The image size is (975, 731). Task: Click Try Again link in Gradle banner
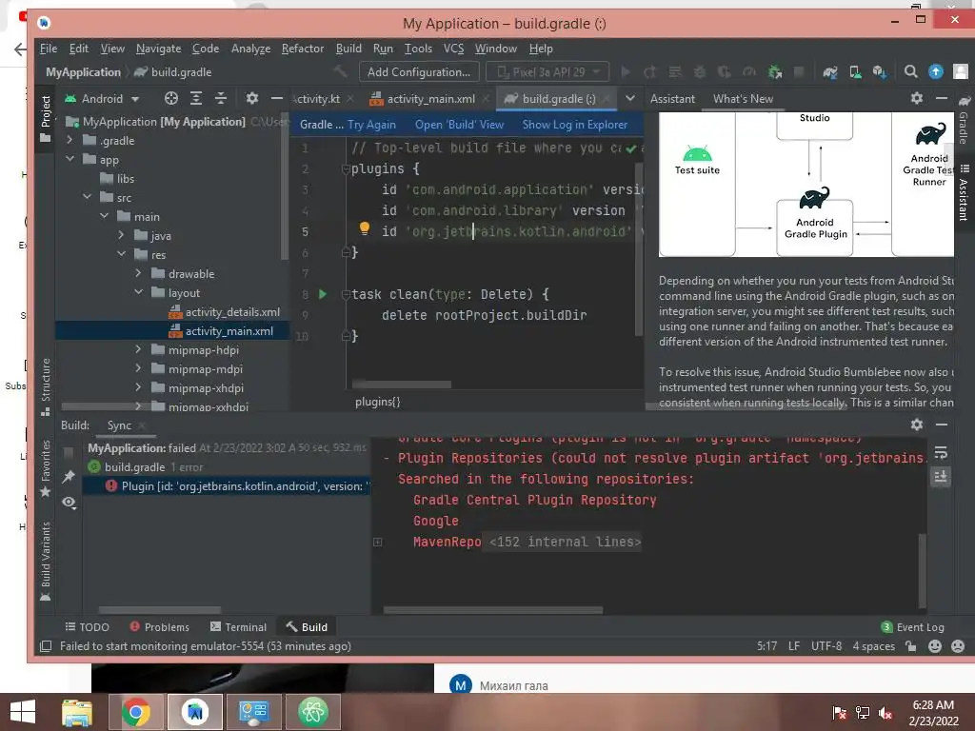pos(372,125)
